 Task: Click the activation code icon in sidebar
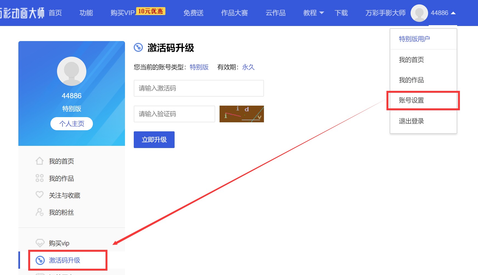(40, 260)
